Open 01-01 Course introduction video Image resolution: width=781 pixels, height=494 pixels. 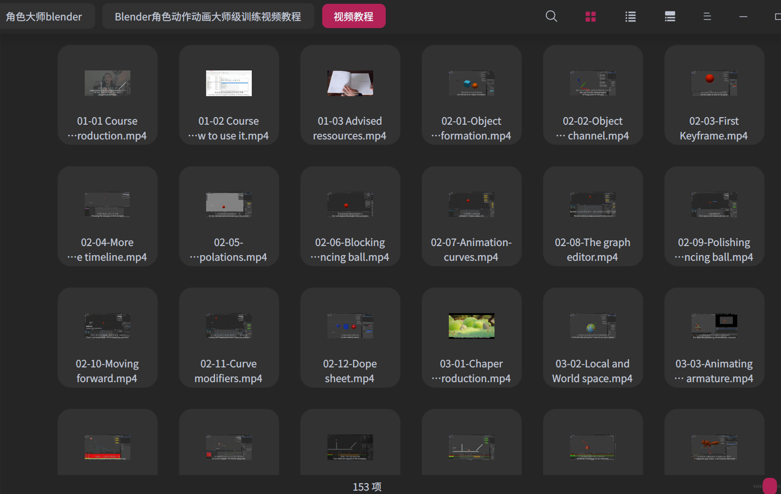[x=107, y=95]
